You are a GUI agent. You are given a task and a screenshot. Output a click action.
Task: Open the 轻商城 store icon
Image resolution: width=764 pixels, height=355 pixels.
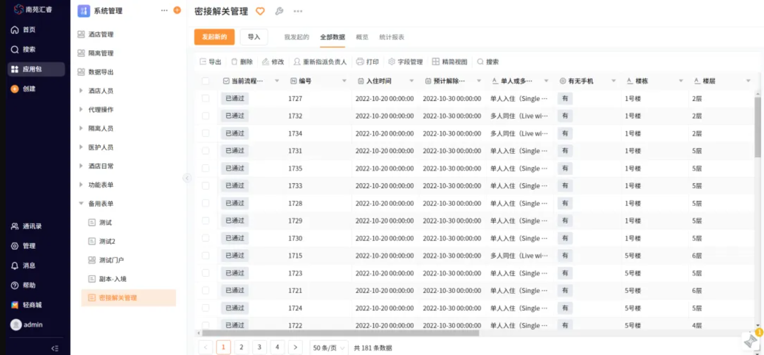[15, 305]
